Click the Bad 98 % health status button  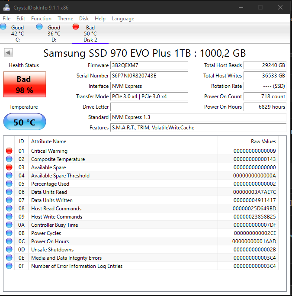coord(25,84)
